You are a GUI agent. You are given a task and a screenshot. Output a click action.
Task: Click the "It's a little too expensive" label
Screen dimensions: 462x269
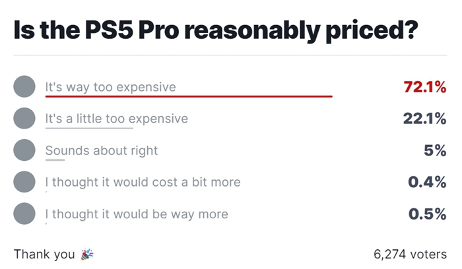(x=116, y=119)
